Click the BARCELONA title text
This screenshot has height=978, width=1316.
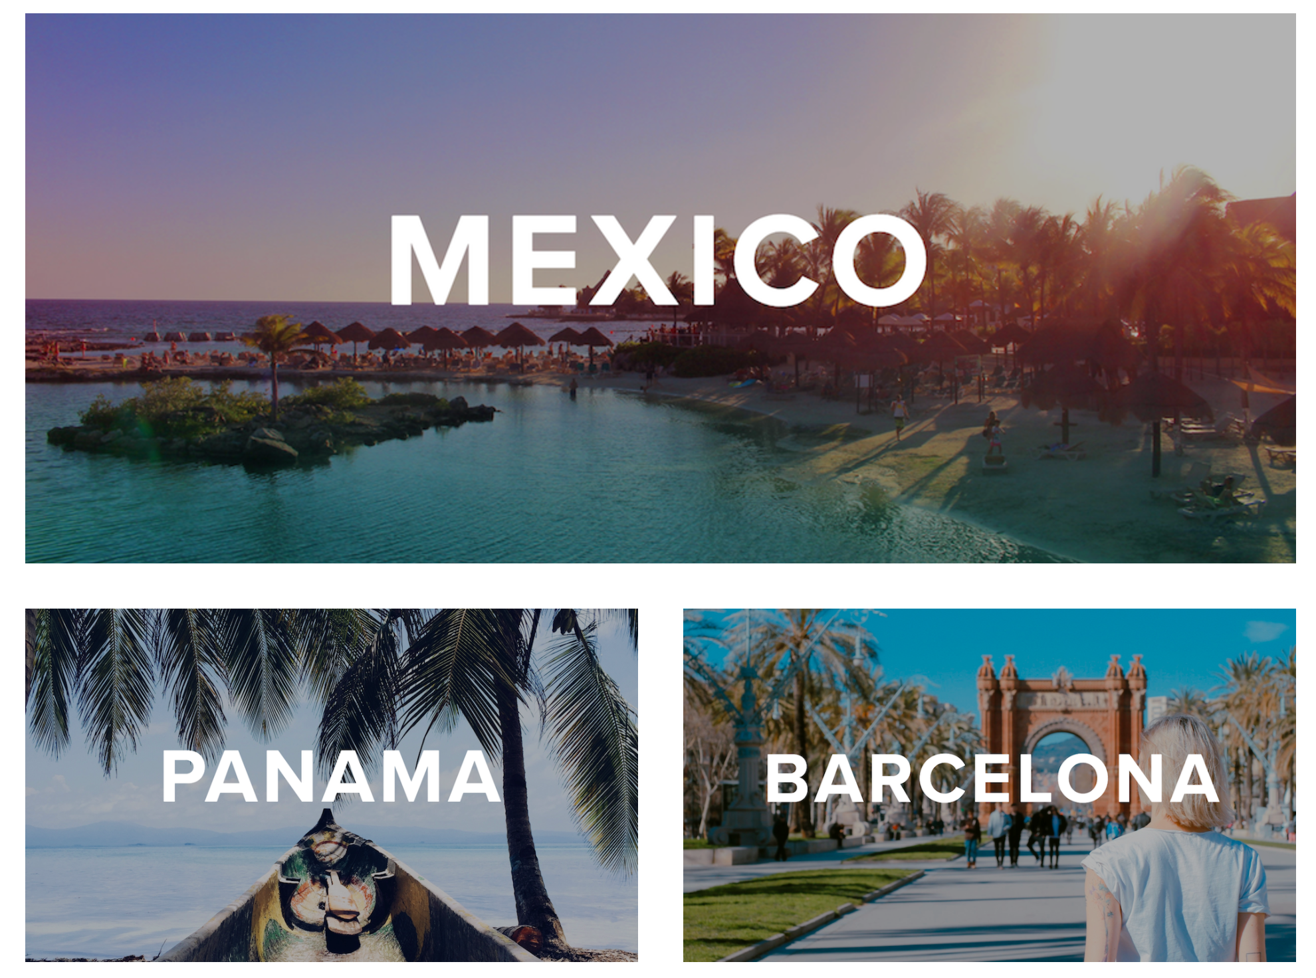point(992,778)
